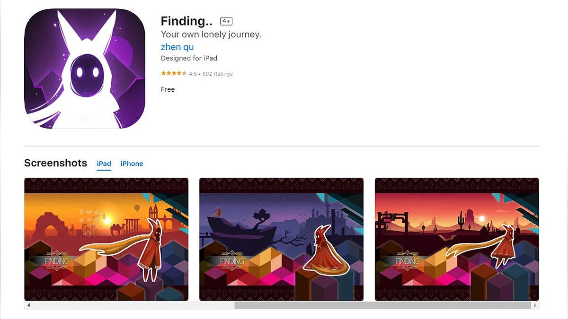This screenshot has height=319, width=568.
Task: Open the zhen qu developer link
Action: coord(177,47)
